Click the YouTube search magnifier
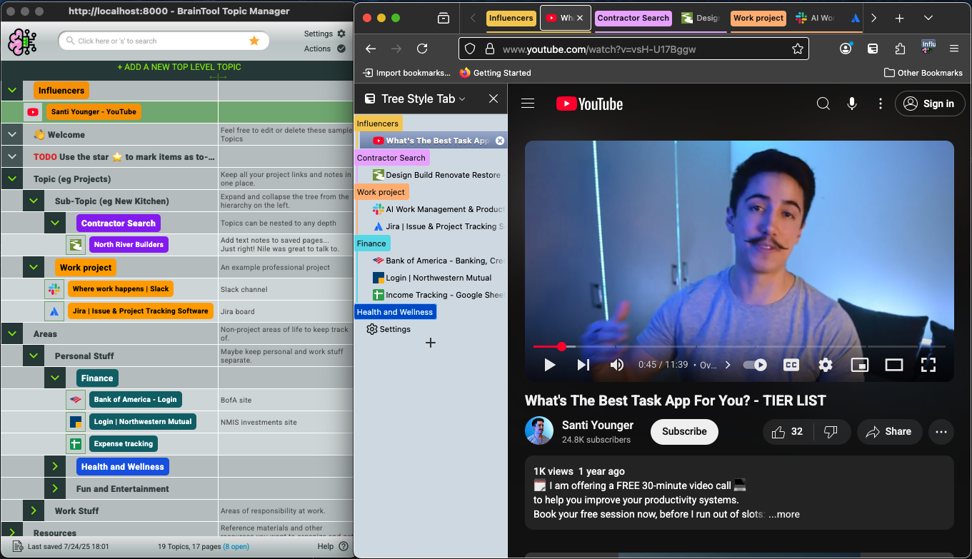Screen dimensions: 972x559 coord(823,104)
